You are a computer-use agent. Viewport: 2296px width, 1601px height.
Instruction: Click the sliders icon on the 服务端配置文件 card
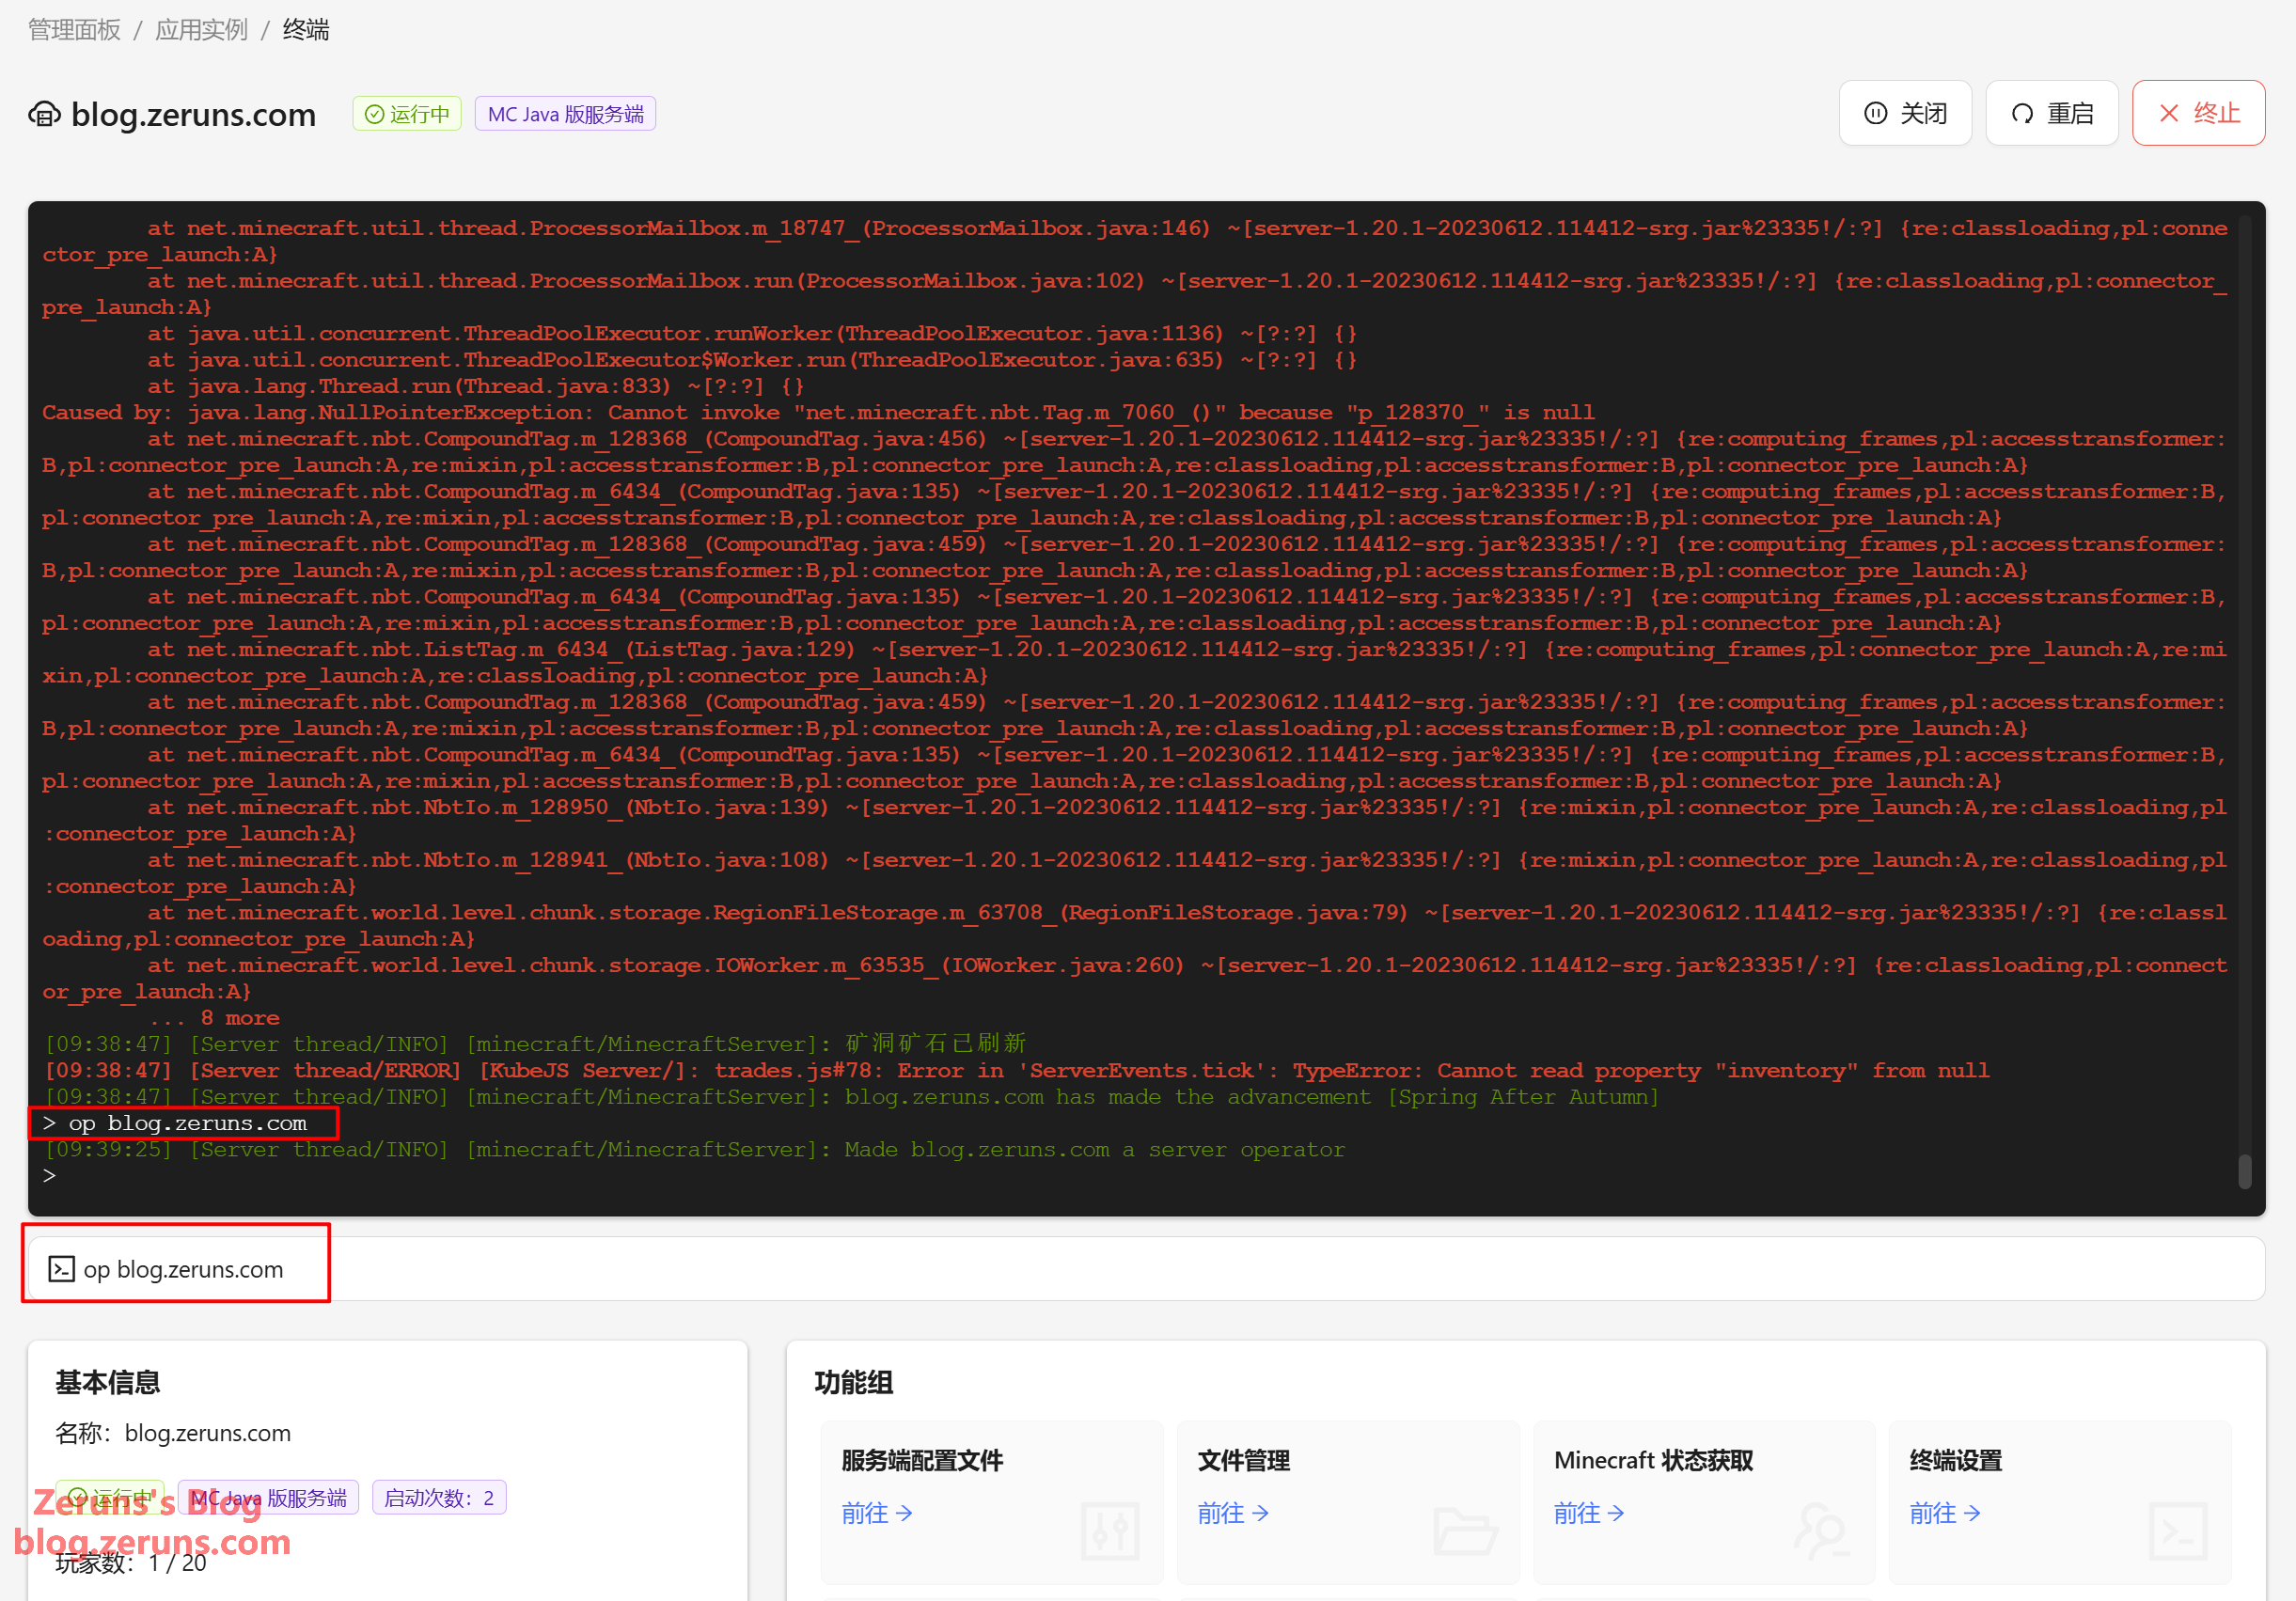1109,1530
